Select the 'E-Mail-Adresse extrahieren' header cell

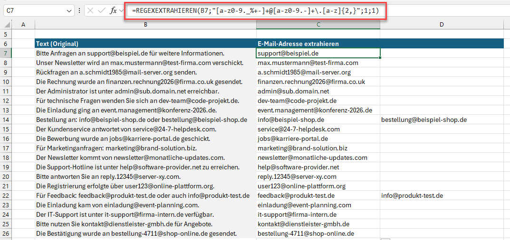tap(318, 44)
